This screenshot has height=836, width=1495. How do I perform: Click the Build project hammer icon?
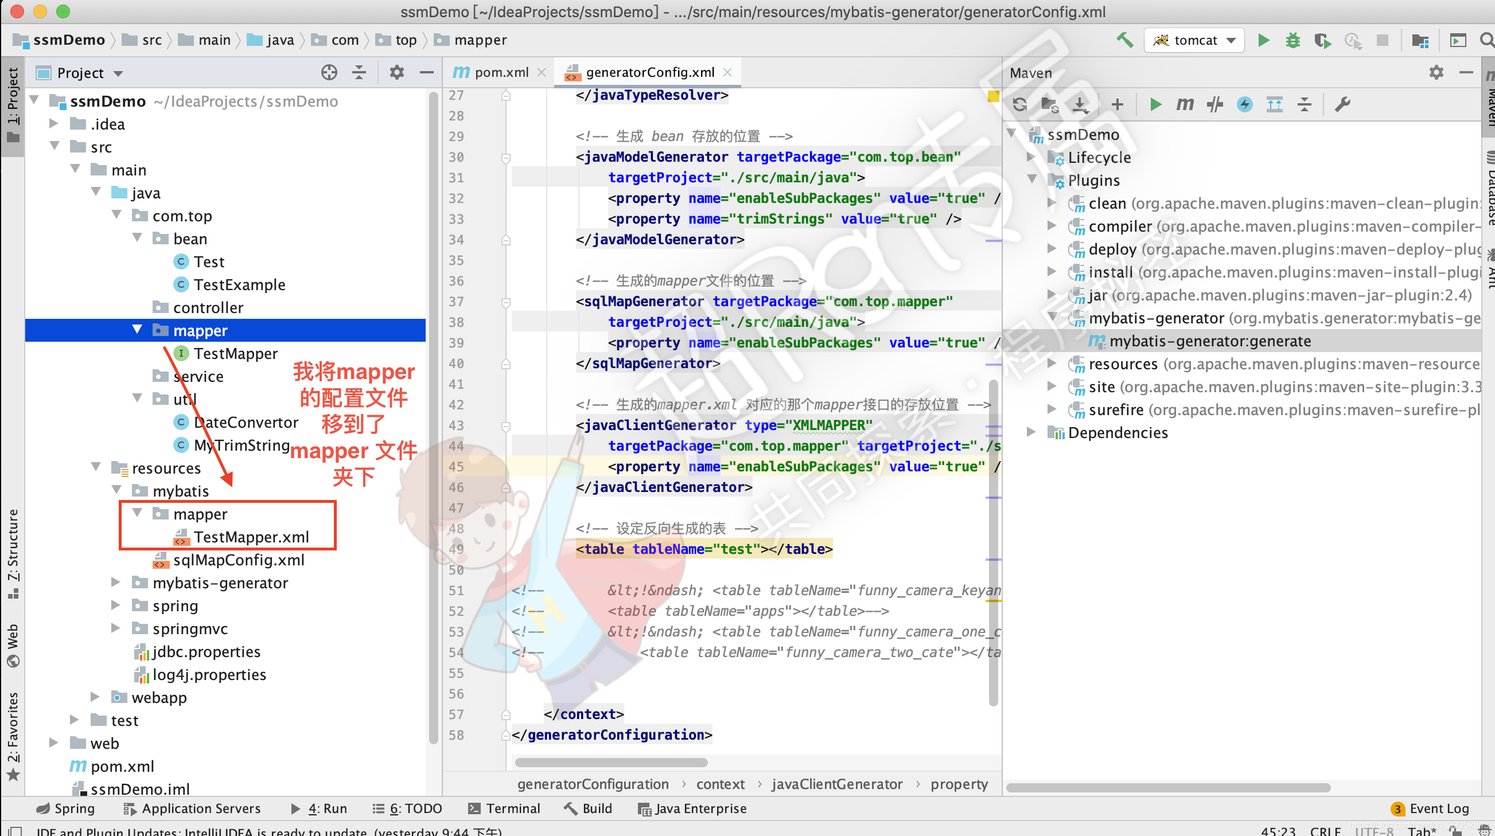(x=1124, y=40)
